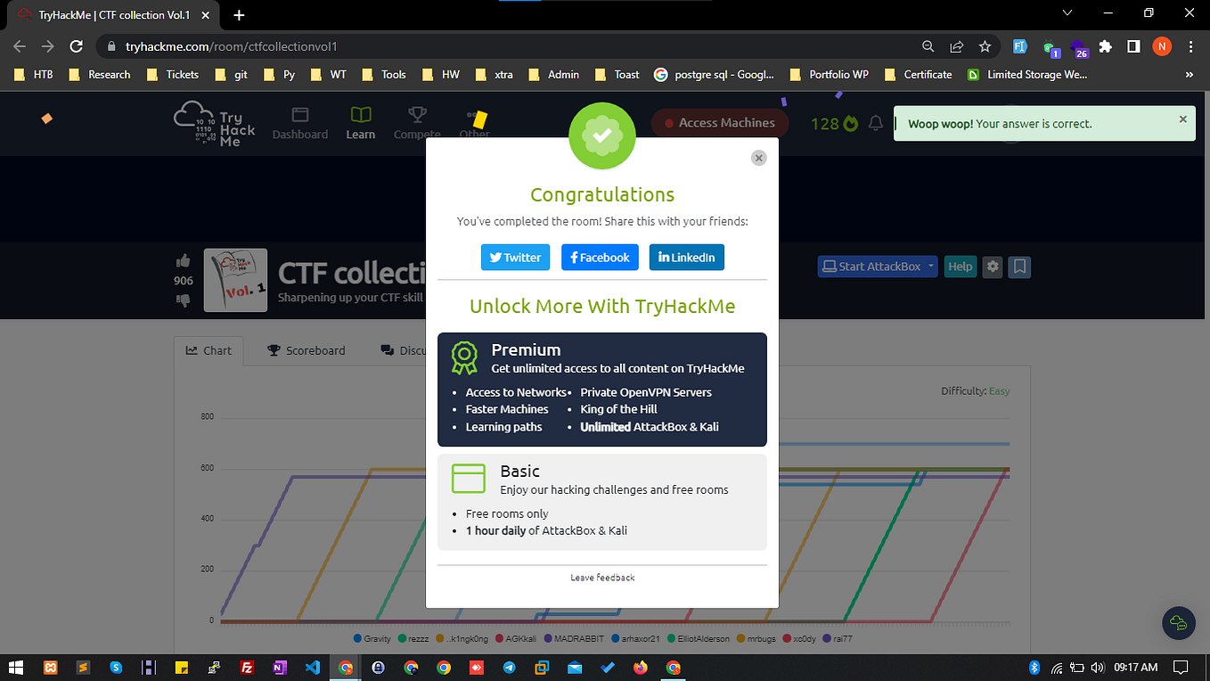Switch to the Scoreboard tab
The image size is (1210, 681).
[306, 350]
